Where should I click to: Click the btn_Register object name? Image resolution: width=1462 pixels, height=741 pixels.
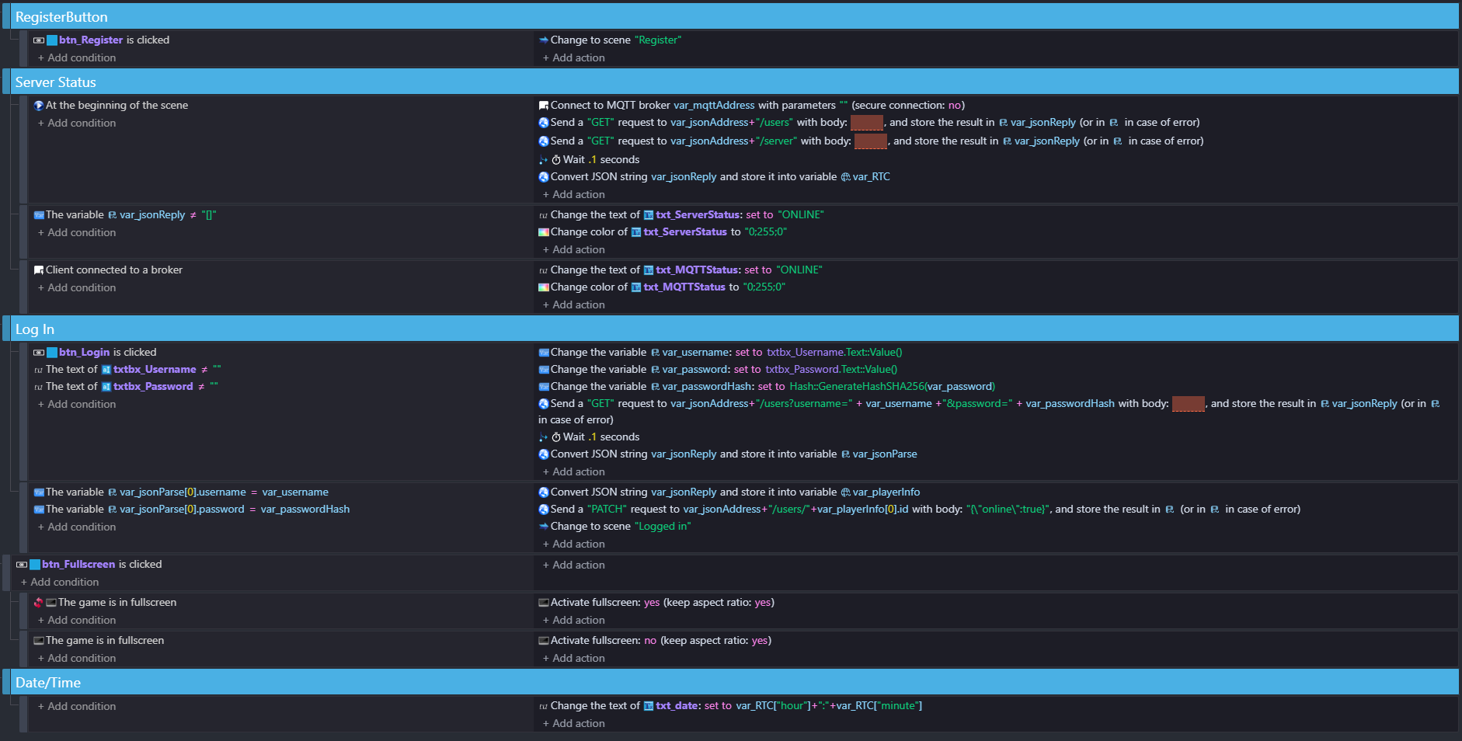pos(91,40)
